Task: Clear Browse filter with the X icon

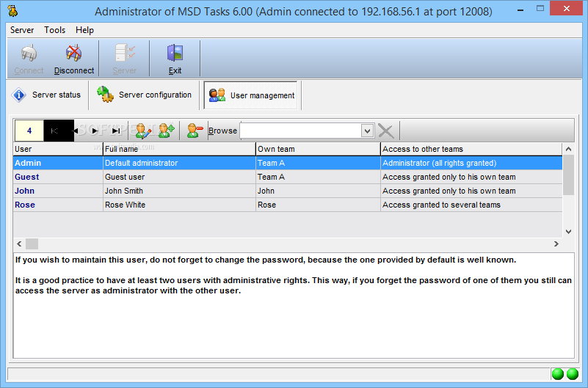Action: [386, 131]
